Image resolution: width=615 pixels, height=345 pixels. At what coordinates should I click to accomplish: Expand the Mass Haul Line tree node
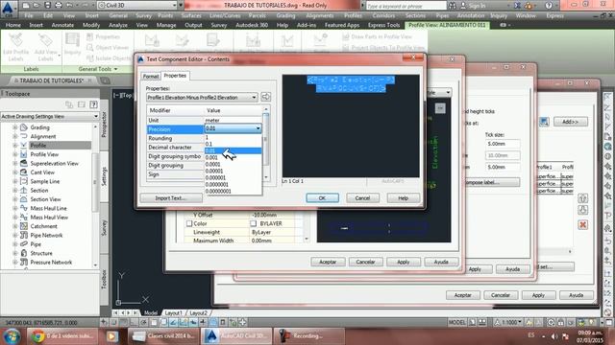click(15, 209)
